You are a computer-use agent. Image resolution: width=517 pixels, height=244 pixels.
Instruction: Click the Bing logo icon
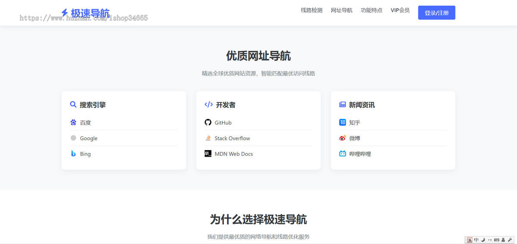73,154
